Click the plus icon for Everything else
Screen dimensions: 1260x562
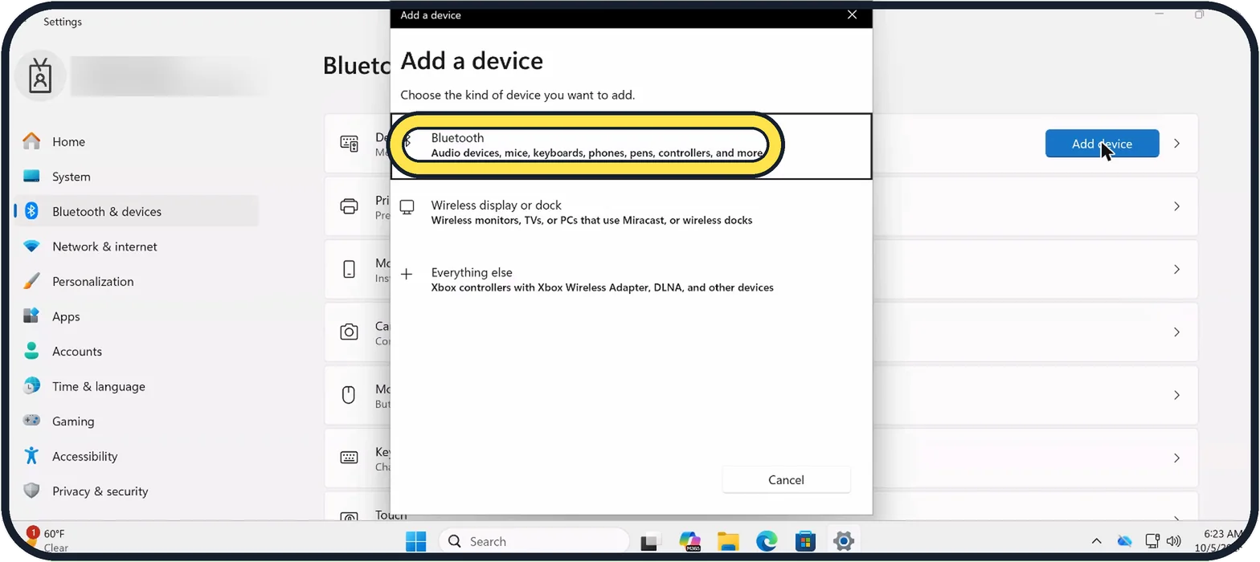click(407, 274)
